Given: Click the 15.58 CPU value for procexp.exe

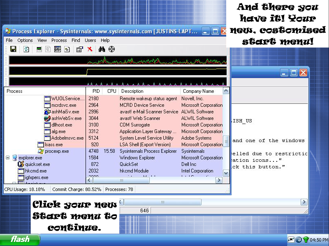Looking at the screenshot, I should 109,151.
